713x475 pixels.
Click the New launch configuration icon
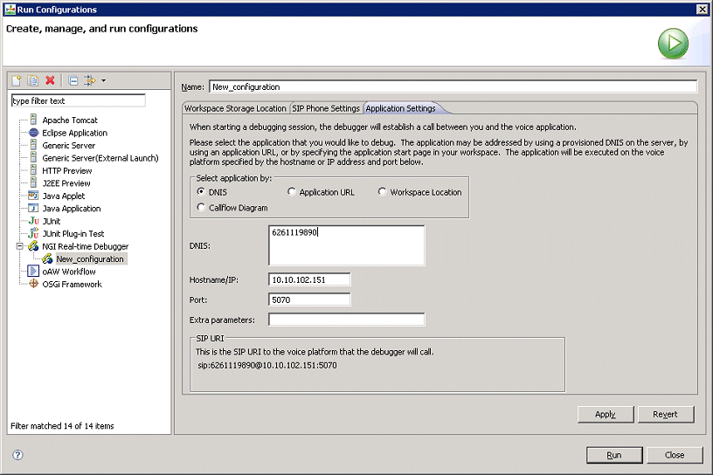(x=17, y=80)
